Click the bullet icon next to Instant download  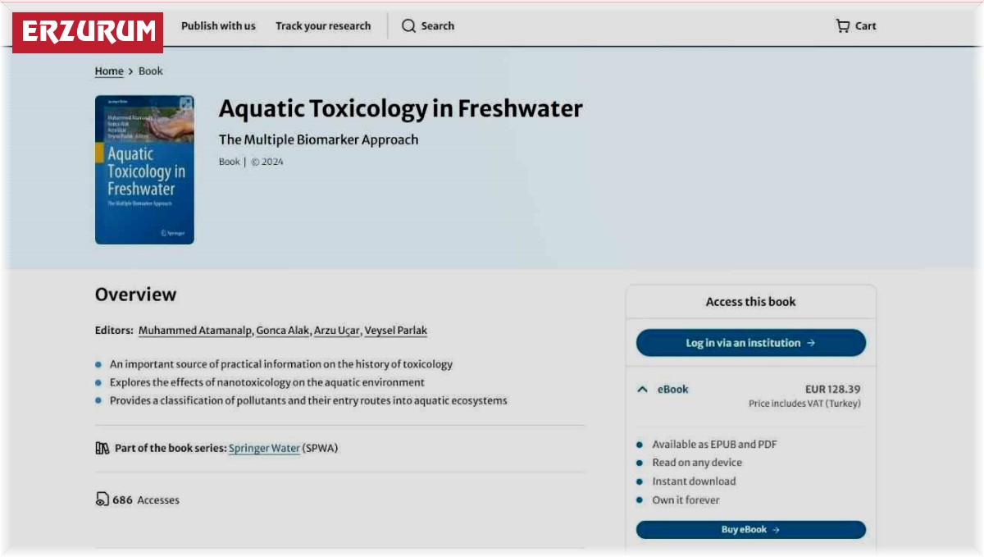pos(639,482)
